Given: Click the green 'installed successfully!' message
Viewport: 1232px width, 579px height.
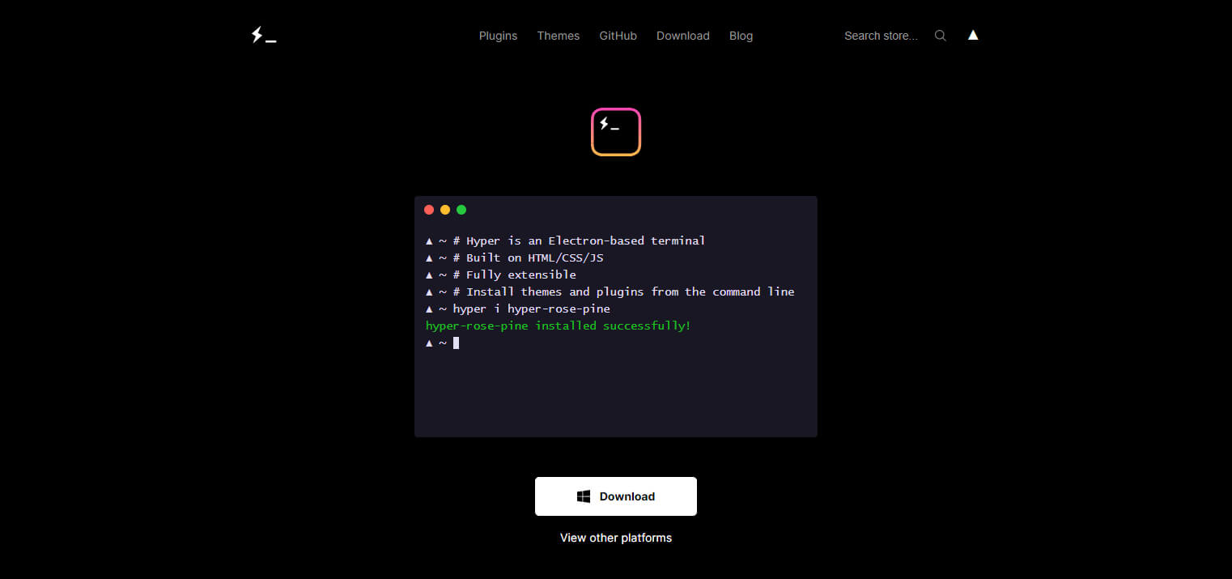Looking at the screenshot, I should [x=559, y=326].
